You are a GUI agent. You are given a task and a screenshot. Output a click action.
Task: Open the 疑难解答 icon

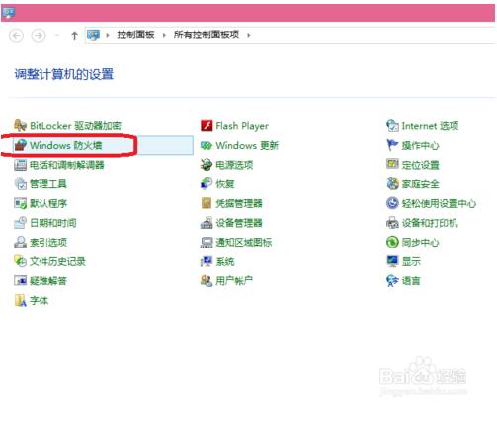tap(20, 281)
